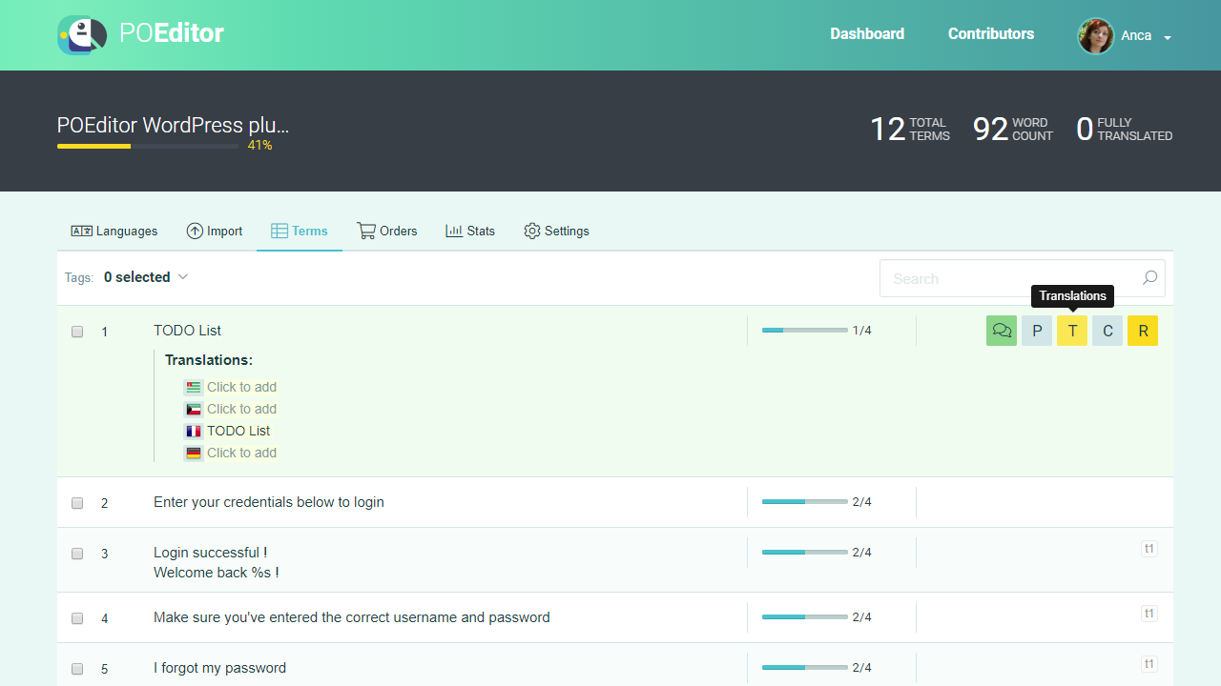Open the Languages tab

pos(114,231)
